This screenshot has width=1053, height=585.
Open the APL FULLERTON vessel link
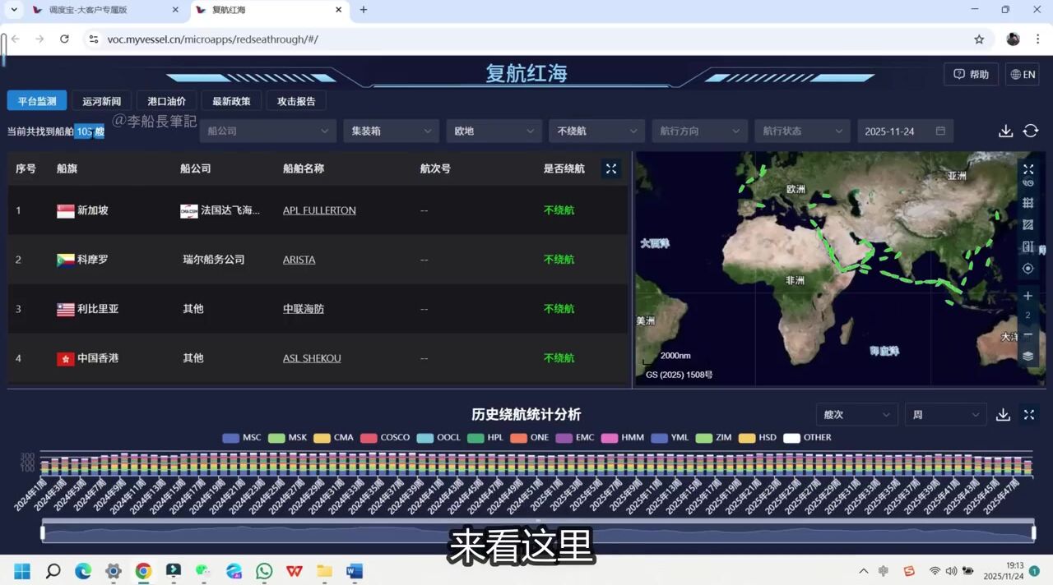[x=319, y=210]
